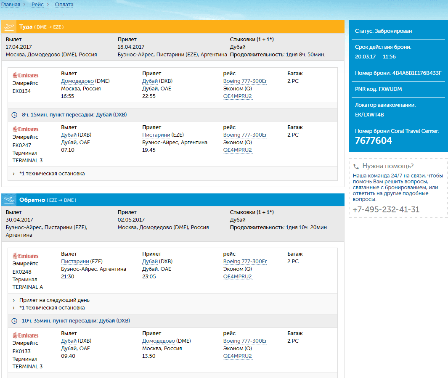
Task: Open Boeing 777-300Er link for EK0133
Action: (x=245, y=341)
